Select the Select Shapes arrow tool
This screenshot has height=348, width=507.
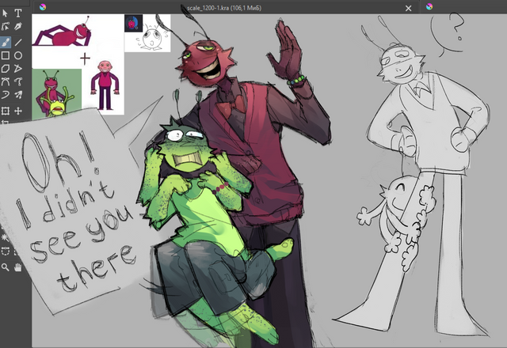click(x=5, y=14)
